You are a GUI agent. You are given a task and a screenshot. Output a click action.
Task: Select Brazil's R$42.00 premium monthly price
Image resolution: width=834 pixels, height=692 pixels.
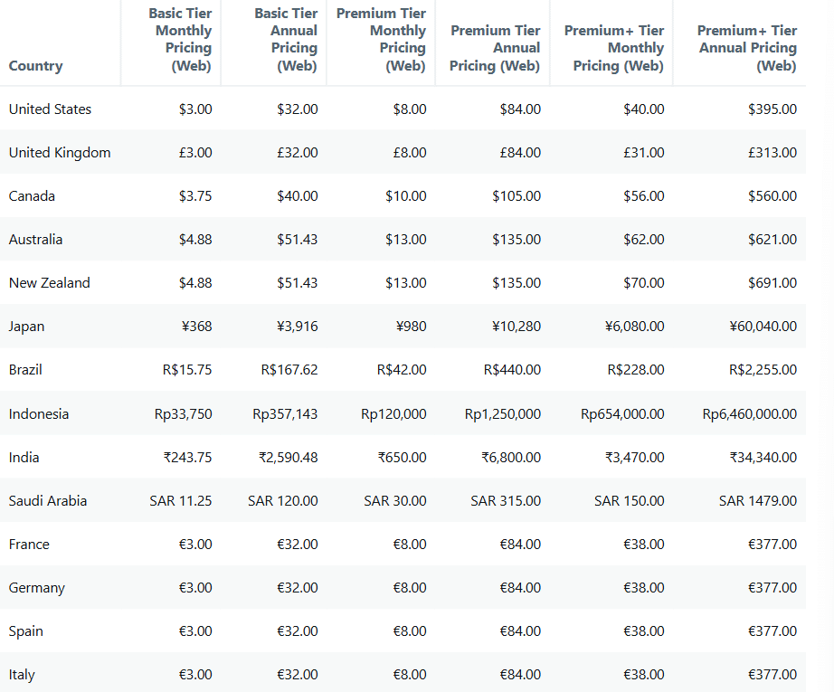402,370
